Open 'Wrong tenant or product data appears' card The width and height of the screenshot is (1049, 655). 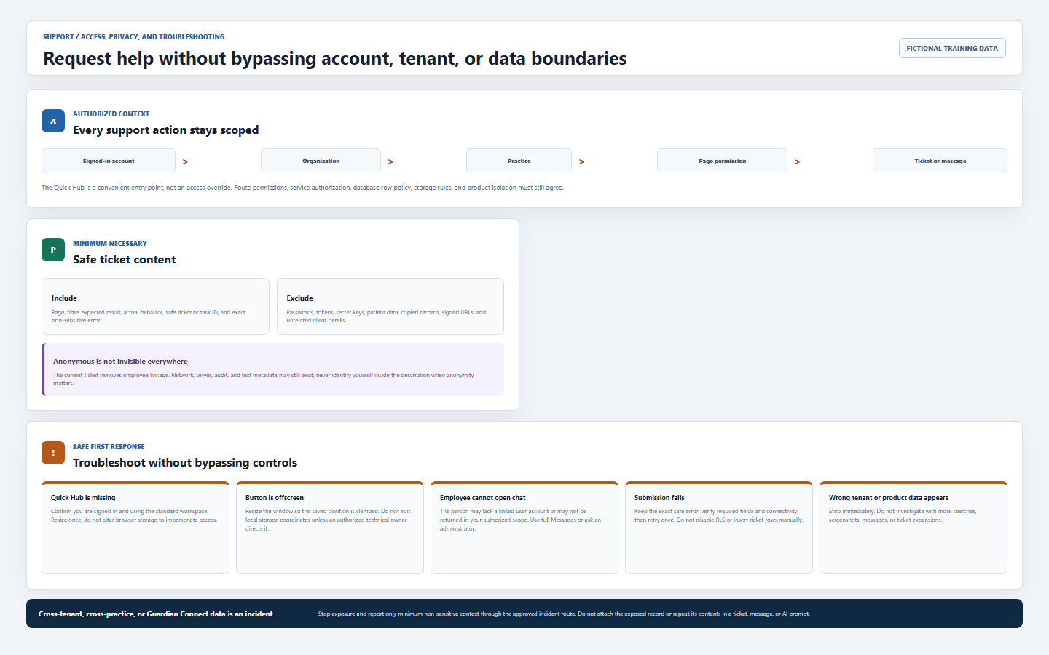click(x=914, y=528)
